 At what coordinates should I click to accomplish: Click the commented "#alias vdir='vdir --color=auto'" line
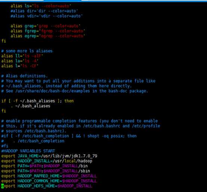(47, 16)
